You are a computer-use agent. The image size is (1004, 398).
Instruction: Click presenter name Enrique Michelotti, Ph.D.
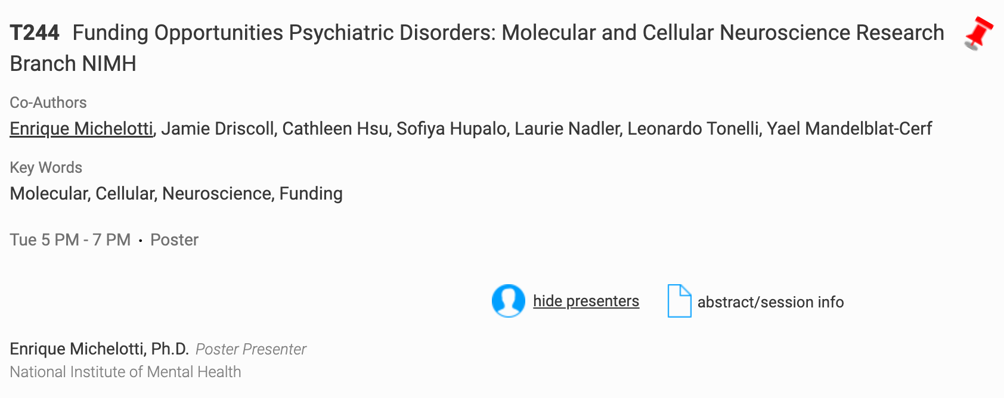pyautogui.click(x=99, y=349)
